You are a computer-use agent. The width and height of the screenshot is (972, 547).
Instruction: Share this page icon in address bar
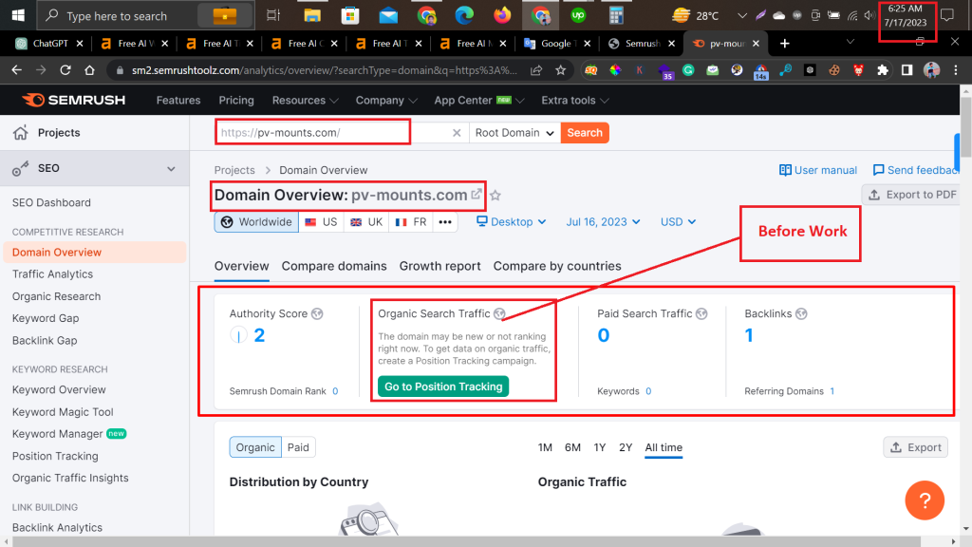click(536, 70)
